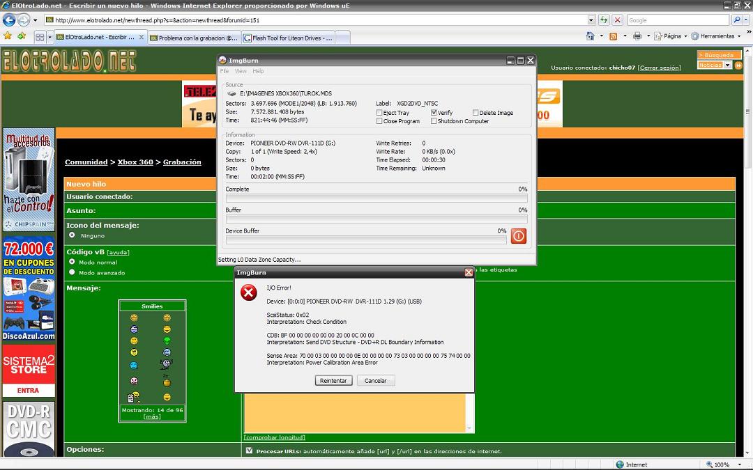Toggle the Eject Tray checkbox
Screen dimensions: 753x470
[x=379, y=113]
